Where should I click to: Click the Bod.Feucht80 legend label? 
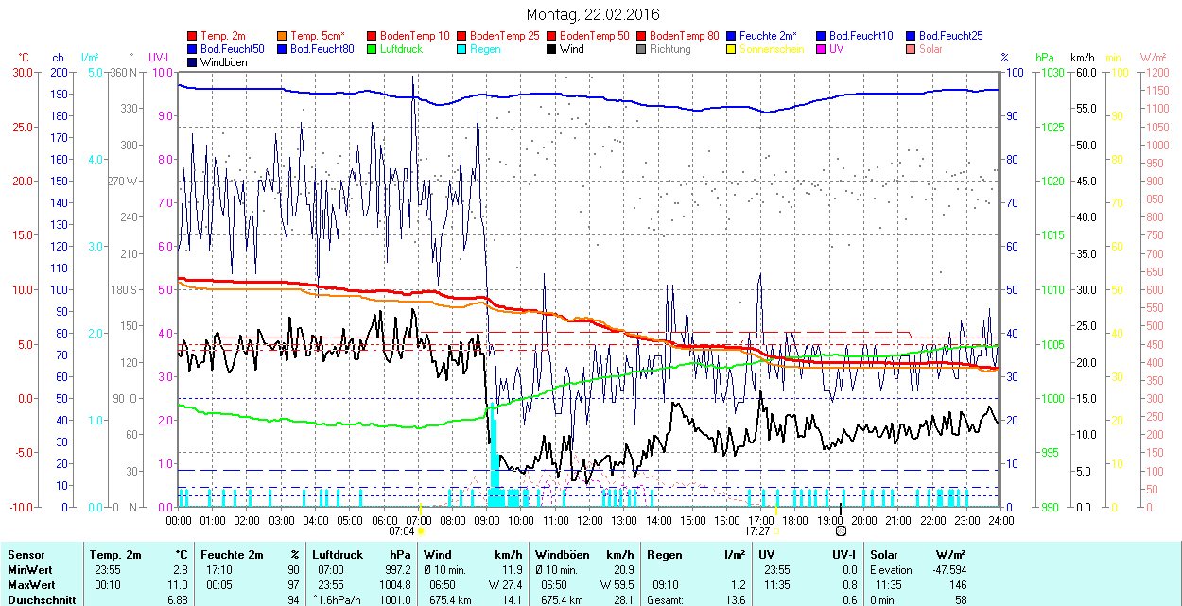322,49
